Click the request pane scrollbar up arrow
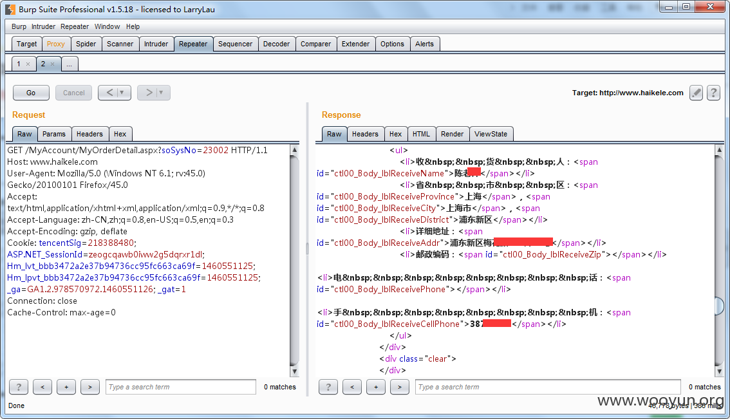 click(x=294, y=149)
